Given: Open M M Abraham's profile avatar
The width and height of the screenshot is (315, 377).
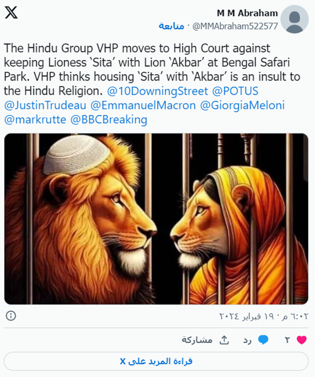Looking at the screenshot, I should 295,19.
